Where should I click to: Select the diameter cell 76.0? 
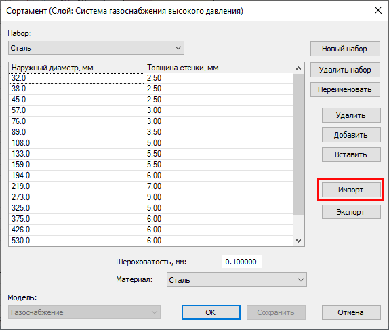(x=77, y=121)
